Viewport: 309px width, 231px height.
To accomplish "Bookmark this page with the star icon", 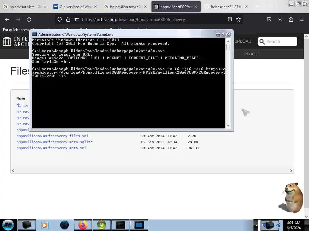I will pyautogui.click(x=238, y=19).
